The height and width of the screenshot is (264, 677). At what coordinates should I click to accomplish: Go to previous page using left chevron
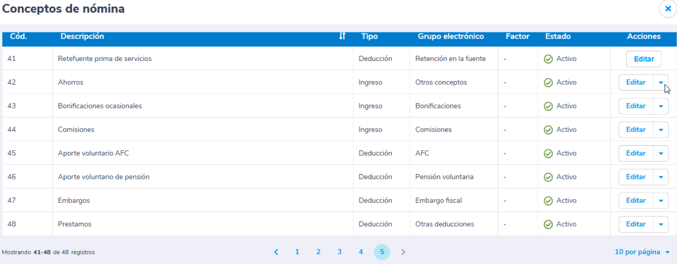[276, 252]
